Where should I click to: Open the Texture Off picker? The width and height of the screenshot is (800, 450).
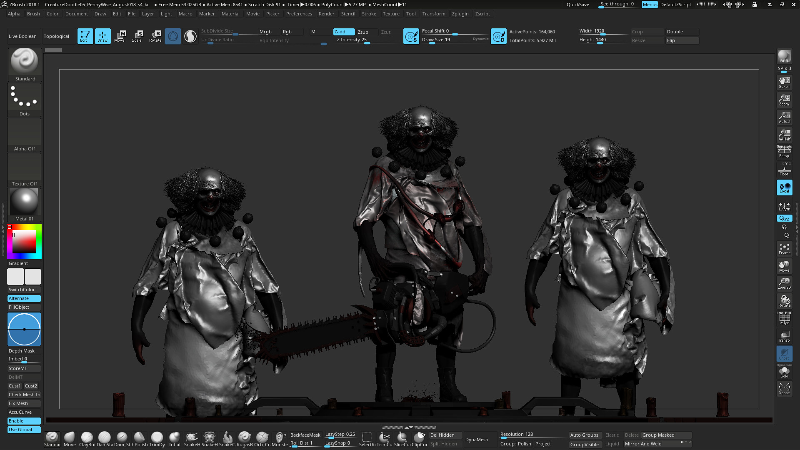(x=25, y=170)
